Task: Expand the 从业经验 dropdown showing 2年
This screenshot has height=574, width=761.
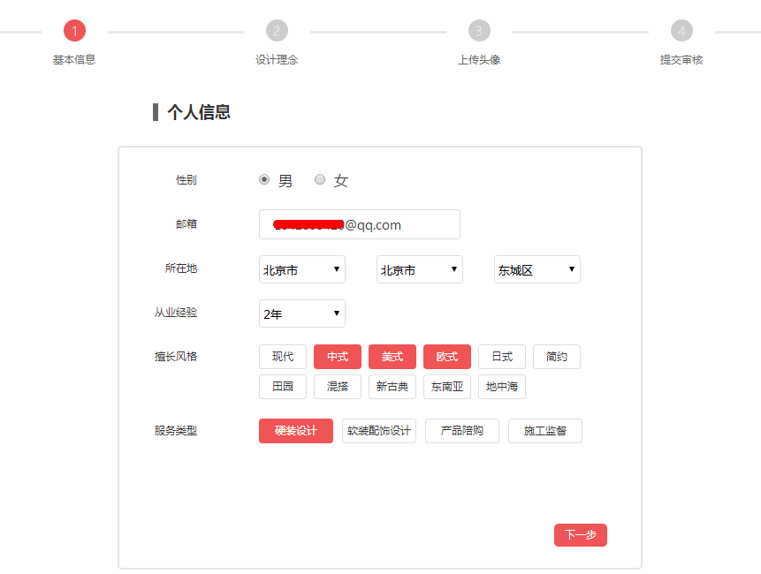Action: [x=301, y=313]
